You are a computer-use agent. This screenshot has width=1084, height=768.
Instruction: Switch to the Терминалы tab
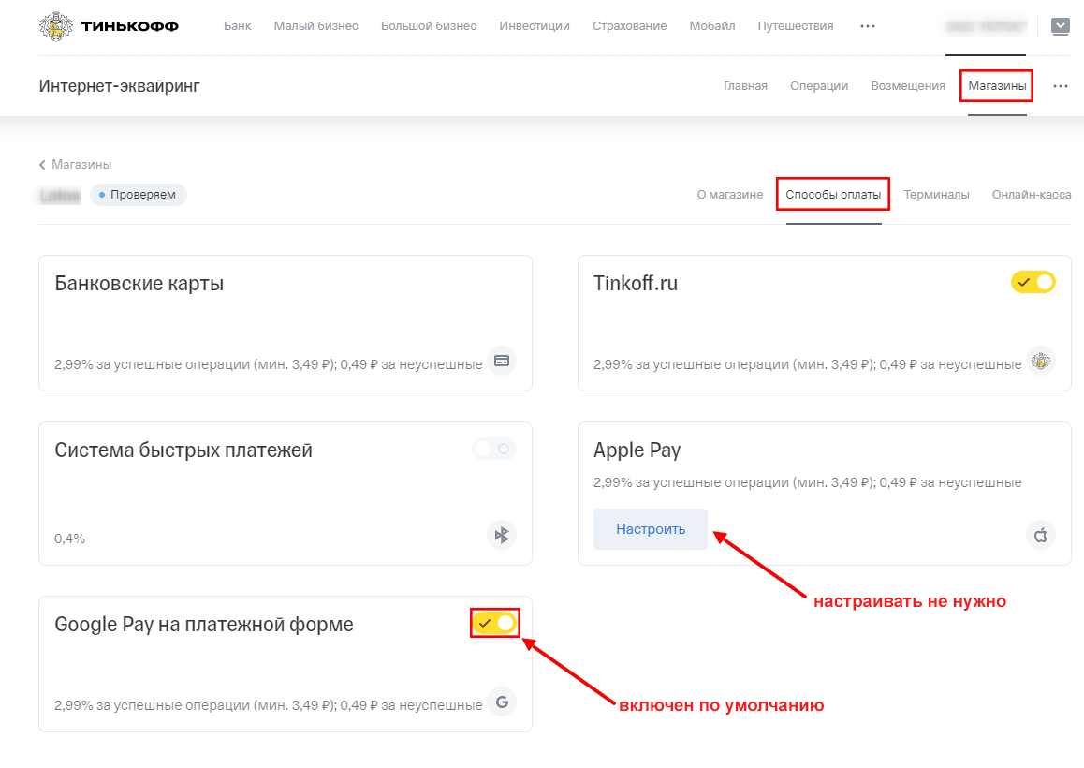[936, 195]
